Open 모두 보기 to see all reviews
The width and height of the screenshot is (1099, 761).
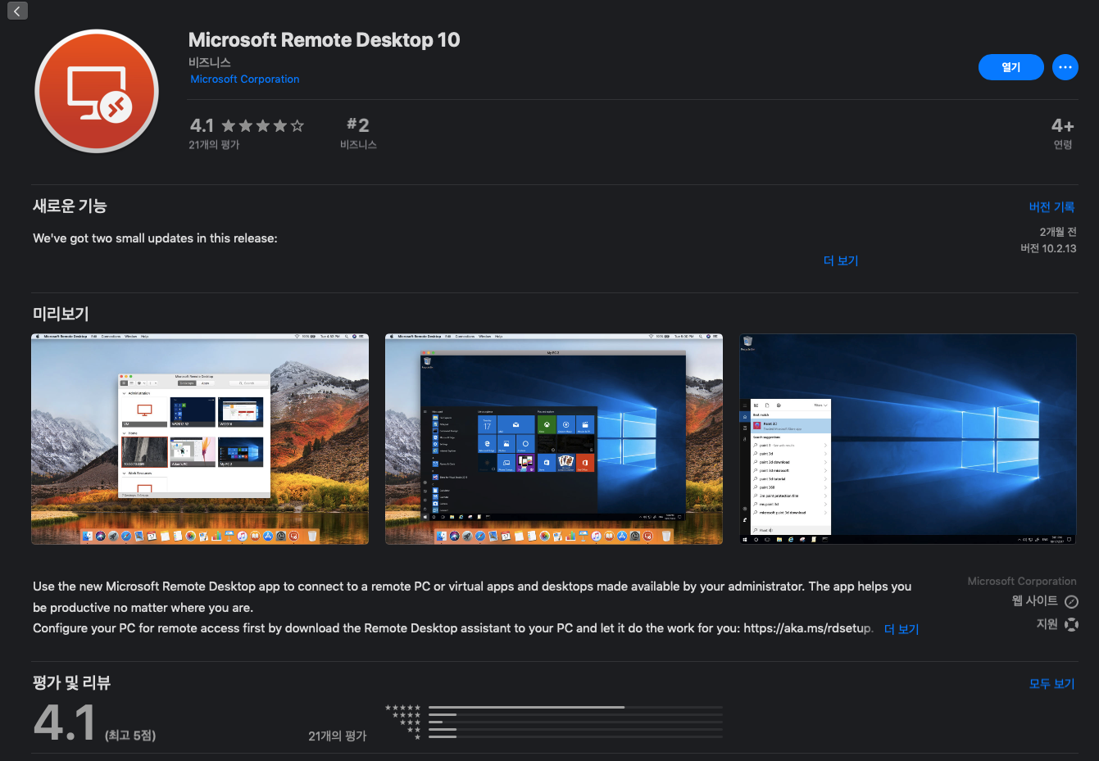(x=1051, y=684)
